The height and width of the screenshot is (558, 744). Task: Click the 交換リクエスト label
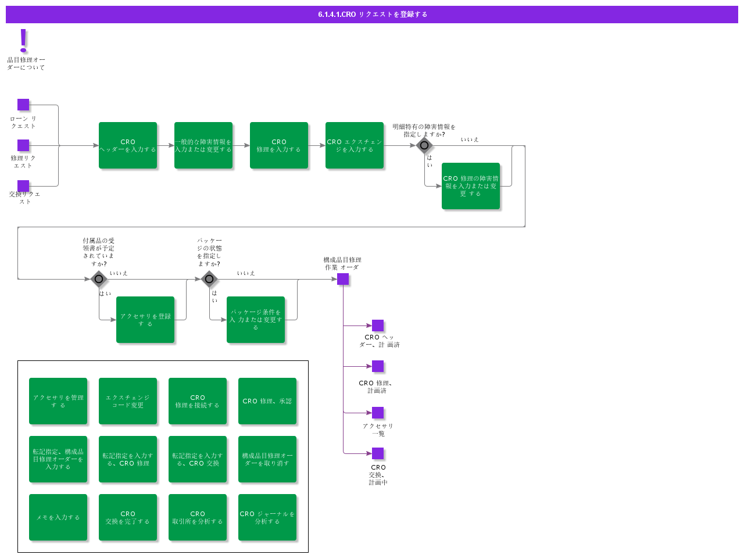[24, 198]
